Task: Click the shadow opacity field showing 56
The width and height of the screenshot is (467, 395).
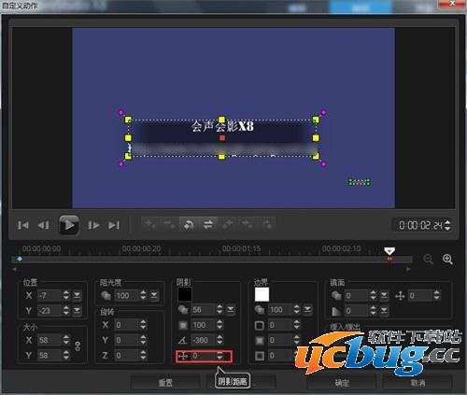Action: [x=204, y=310]
